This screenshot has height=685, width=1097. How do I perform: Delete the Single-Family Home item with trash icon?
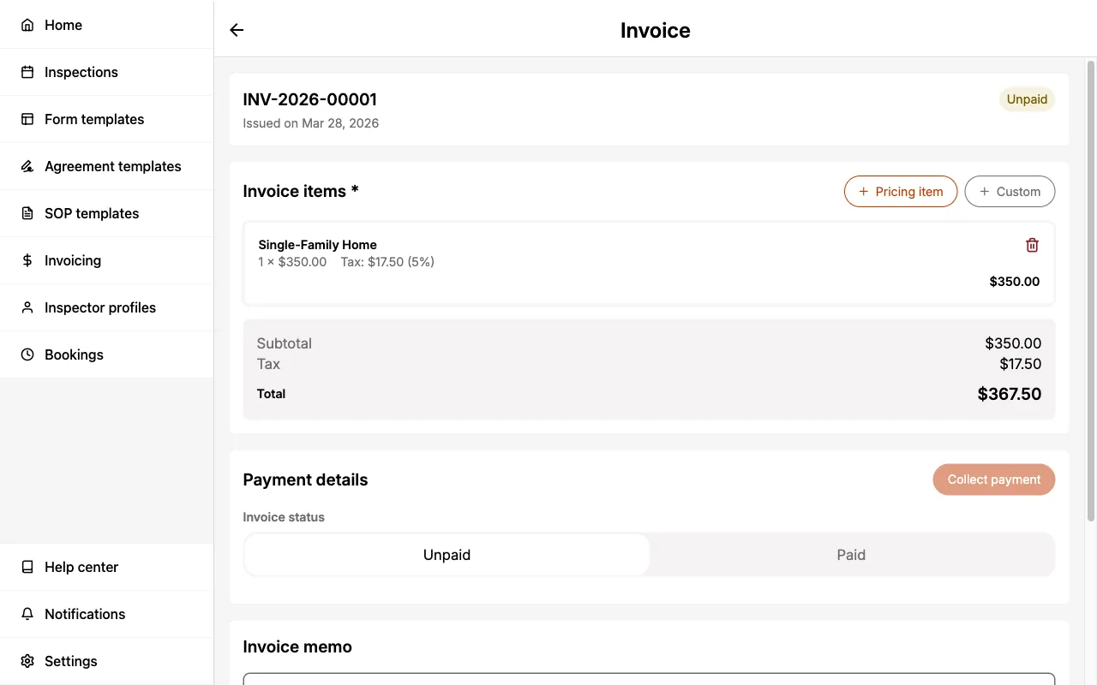tap(1032, 245)
